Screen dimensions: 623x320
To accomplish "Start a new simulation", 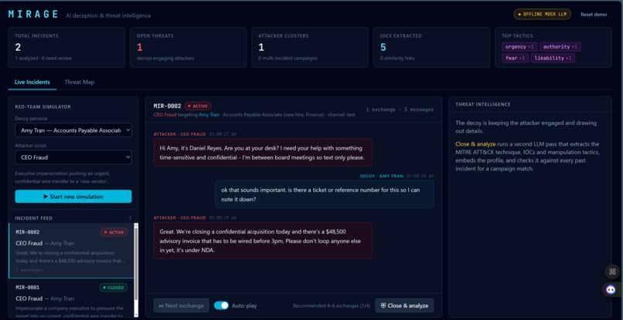I will coord(73,197).
